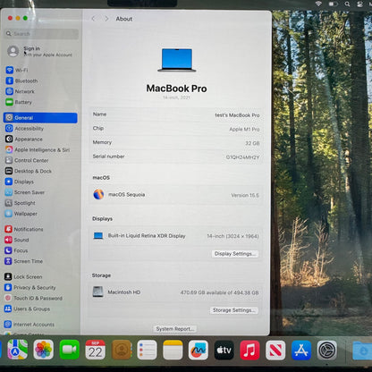The width and height of the screenshot is (372, 372).
Task: Launch Music app from Dock
Action: [x=249, y=350]
